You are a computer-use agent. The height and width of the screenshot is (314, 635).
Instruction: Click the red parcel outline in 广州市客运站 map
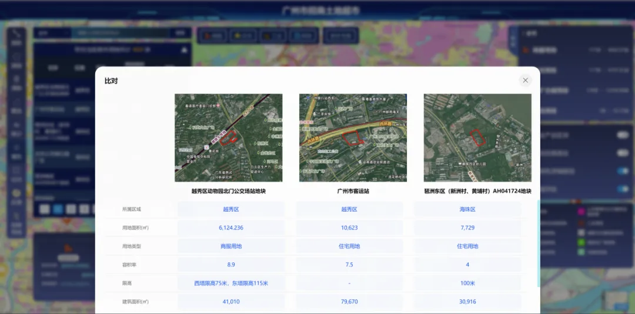353,138
